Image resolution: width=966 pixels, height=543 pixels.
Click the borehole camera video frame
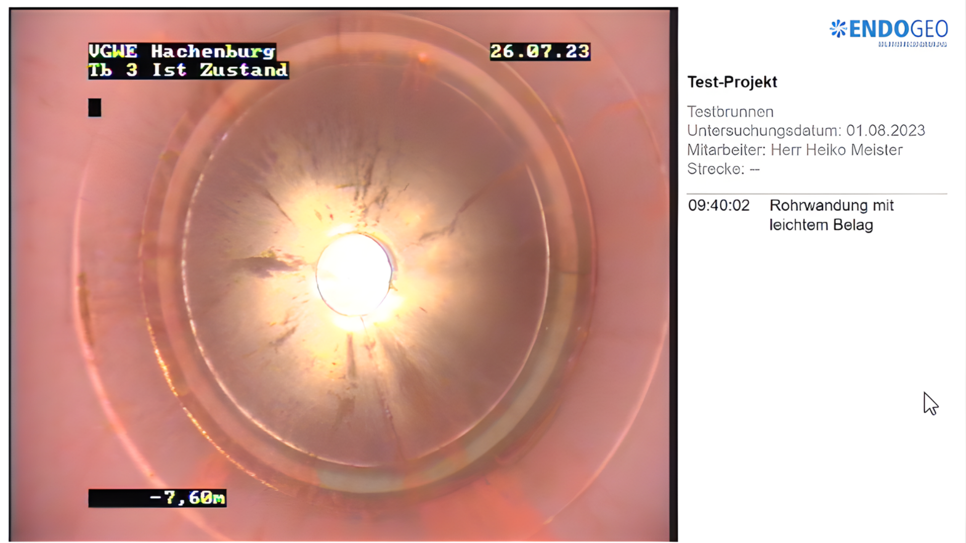(343, 275)
